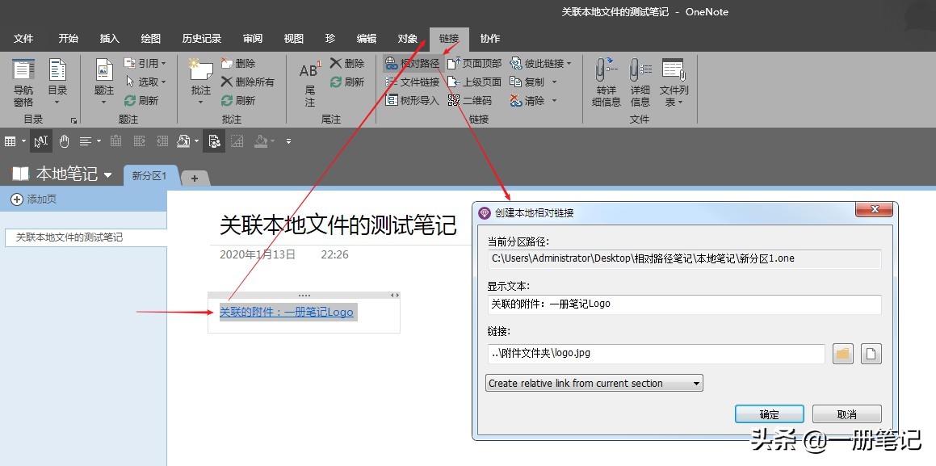Click 删除 in the 批注 group
936x466 pixels.
click(x=238, y=63)
